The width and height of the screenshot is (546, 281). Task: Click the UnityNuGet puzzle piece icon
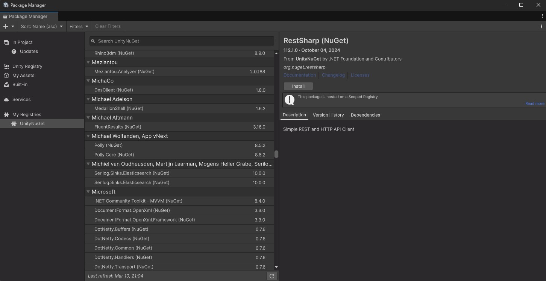click(x=14, y=124)
